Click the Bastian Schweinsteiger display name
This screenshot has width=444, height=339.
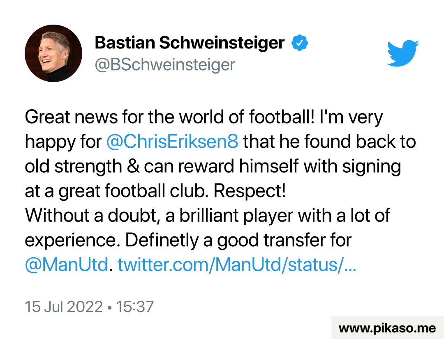(x=190, y=43)
